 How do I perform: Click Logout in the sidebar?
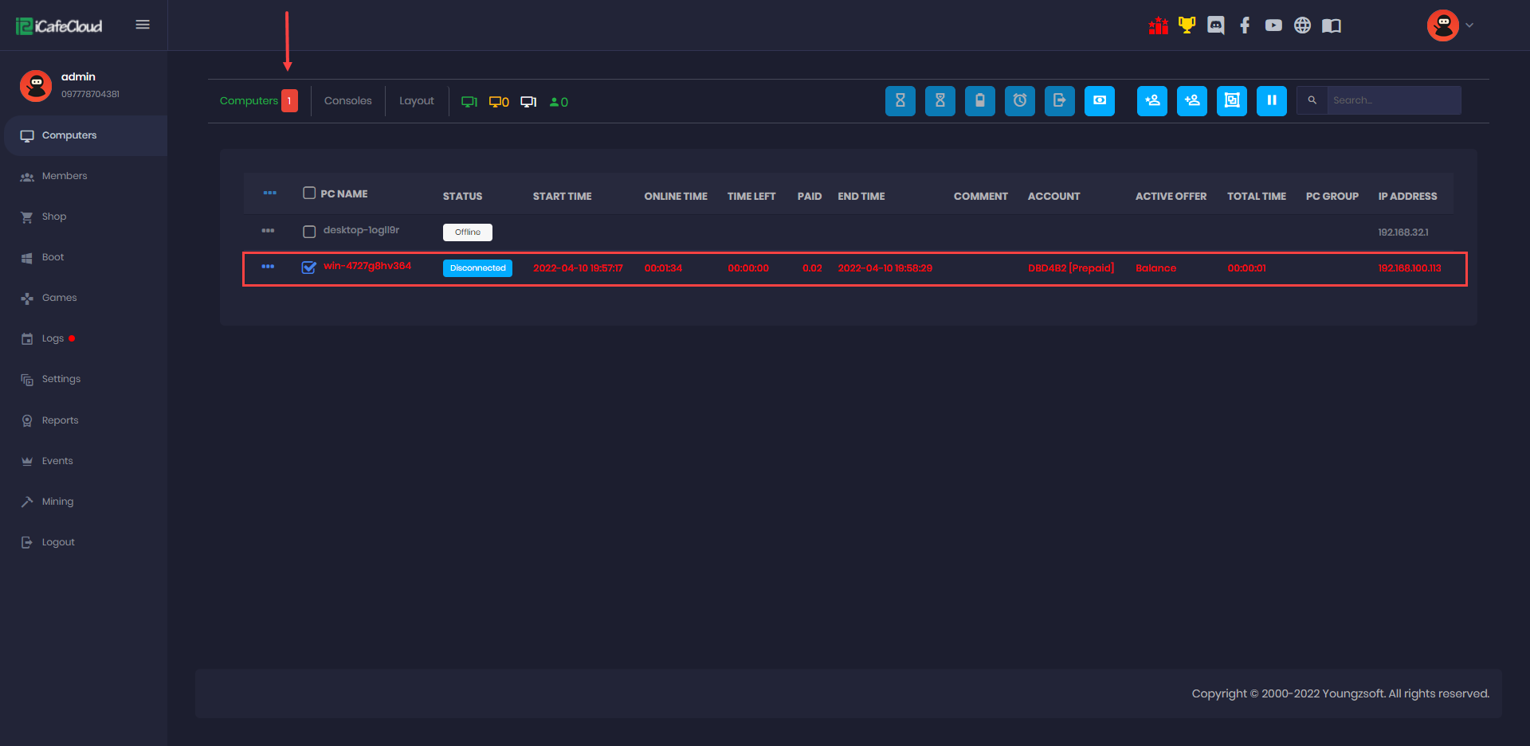pyautogui.click(x=58, y=542)
